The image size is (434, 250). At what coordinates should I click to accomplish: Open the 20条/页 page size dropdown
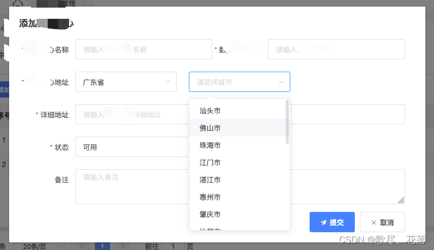tap(39, 246)
